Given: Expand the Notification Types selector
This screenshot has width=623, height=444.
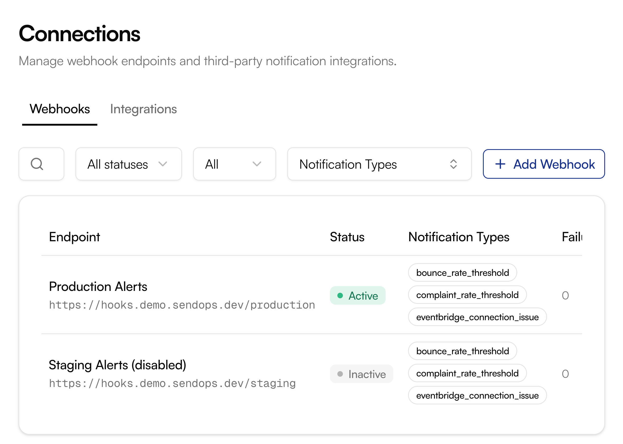Looking at the screenshot, I should point(379,164).
